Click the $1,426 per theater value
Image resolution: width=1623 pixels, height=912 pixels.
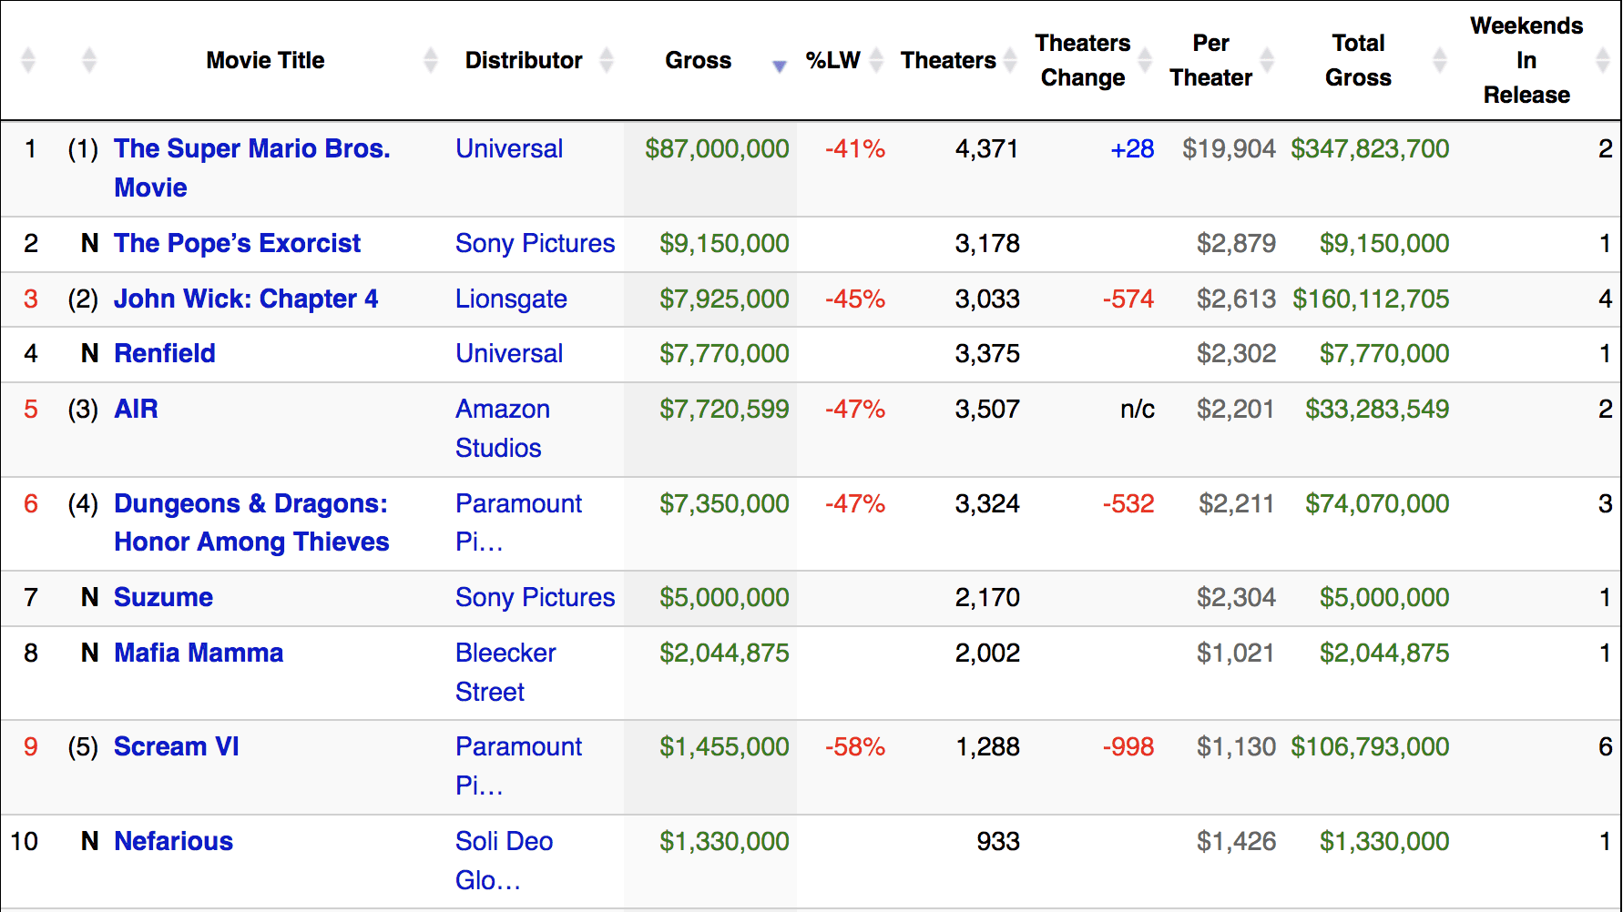click(1236, 841)
